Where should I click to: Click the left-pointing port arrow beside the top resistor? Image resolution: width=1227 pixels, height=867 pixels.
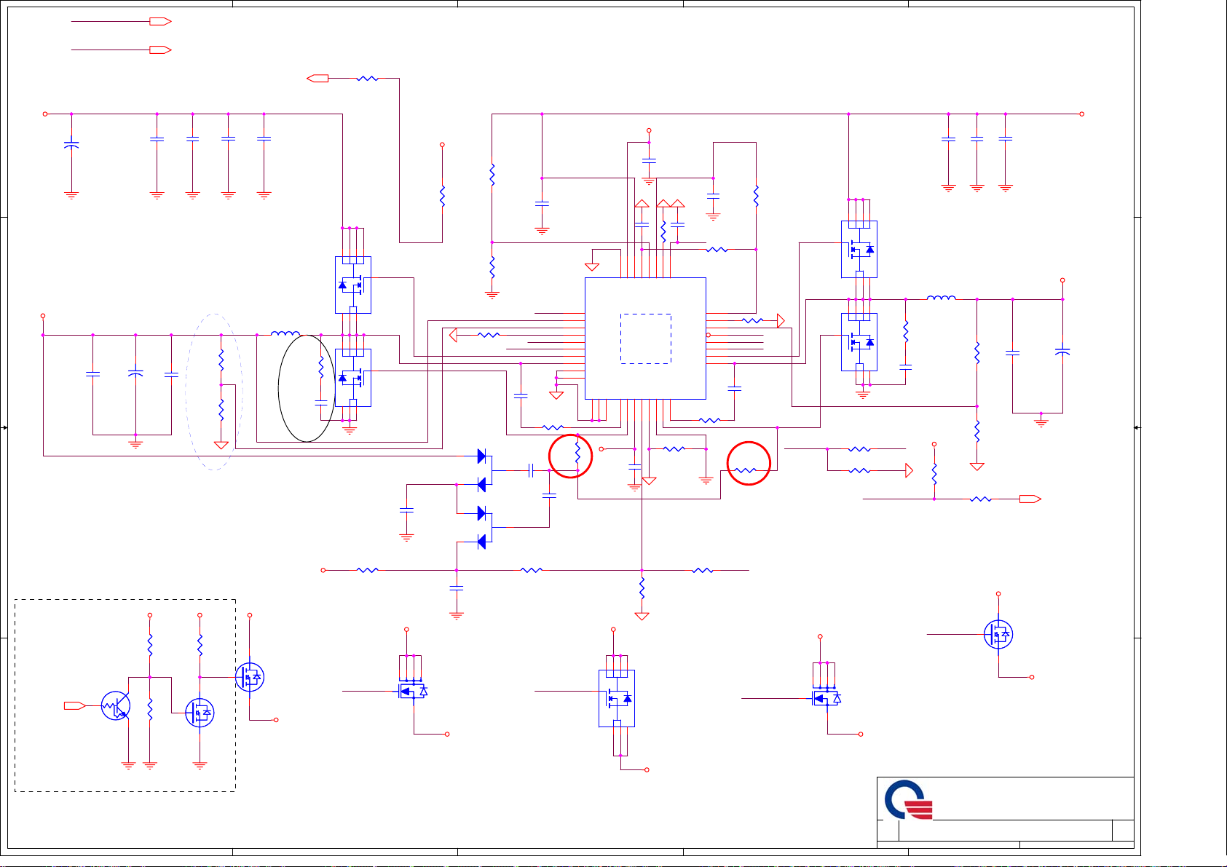[317, 78]
